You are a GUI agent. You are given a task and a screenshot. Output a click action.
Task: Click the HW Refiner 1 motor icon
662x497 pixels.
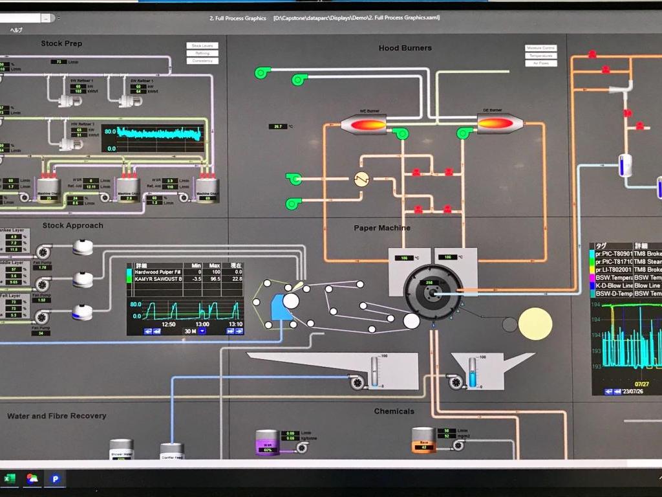tap(67, 141)
